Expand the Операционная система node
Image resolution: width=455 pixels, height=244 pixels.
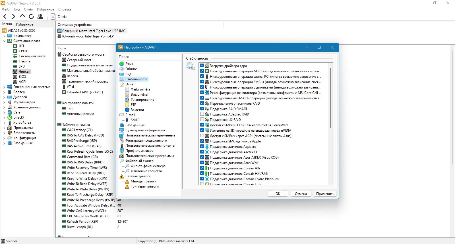(4, 87)
